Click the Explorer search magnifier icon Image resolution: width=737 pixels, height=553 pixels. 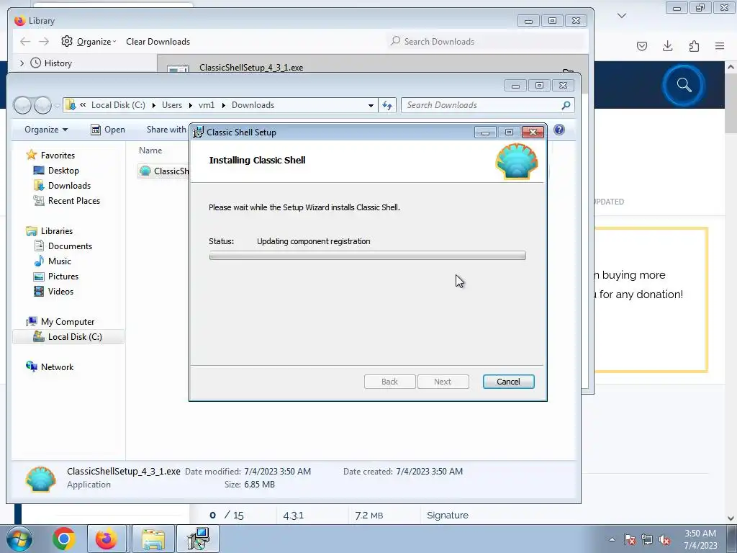(x=566, y=105)
